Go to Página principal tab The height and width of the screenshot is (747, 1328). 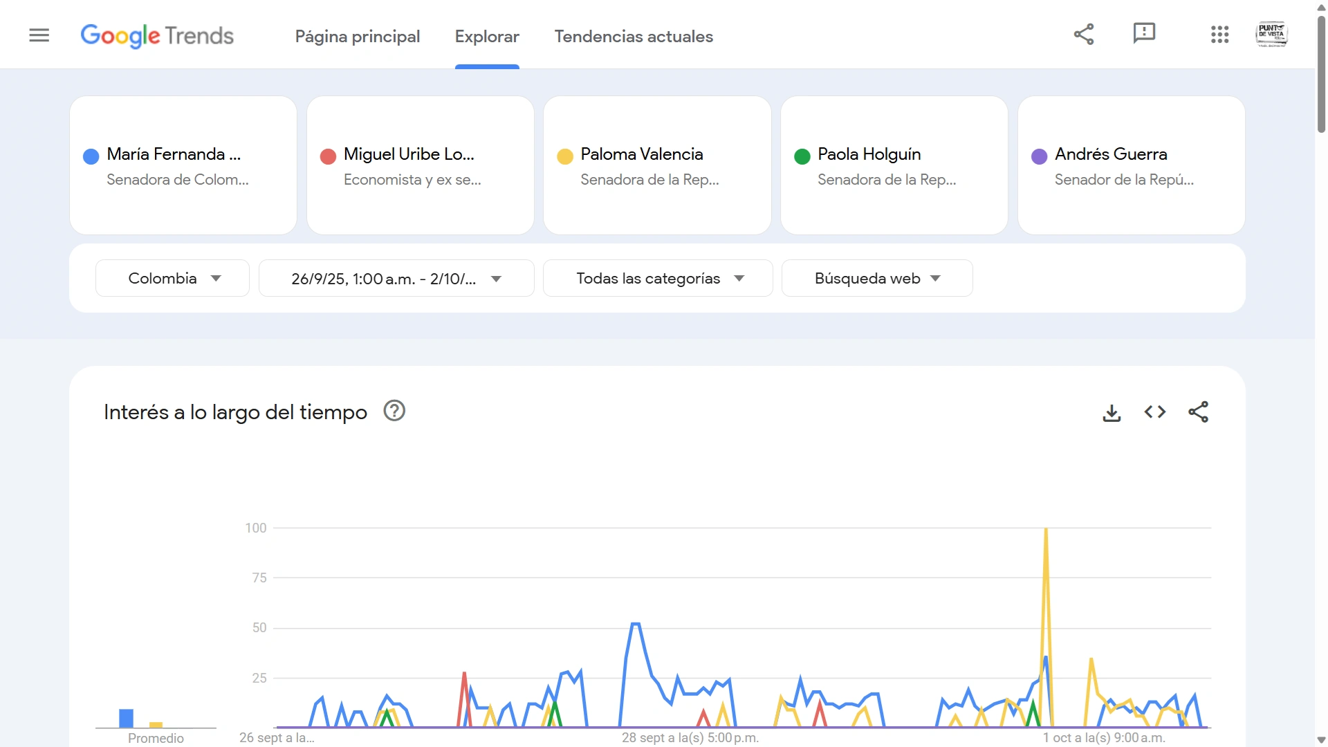pos(357,37)
